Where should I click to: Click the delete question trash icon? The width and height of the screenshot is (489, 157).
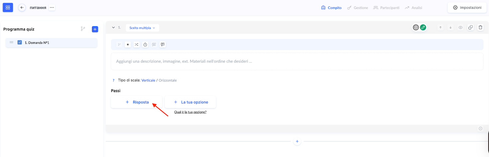coord(480,27)
